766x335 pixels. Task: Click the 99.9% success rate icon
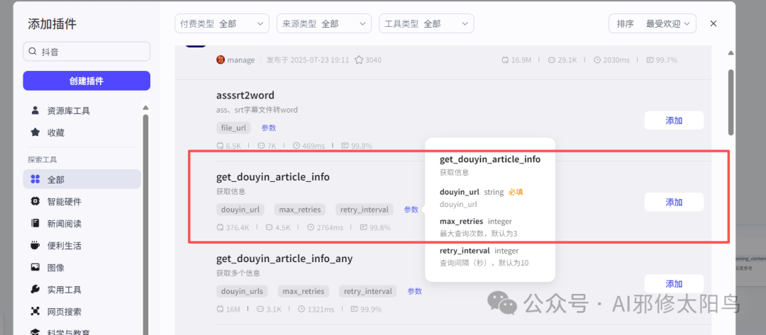(x=355, y=310)
